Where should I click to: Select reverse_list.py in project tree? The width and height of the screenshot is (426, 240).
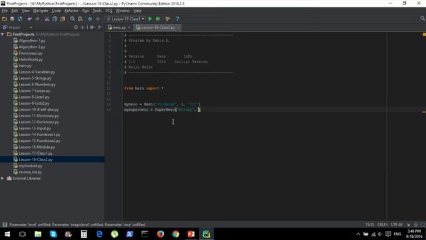tap(30, 172)
